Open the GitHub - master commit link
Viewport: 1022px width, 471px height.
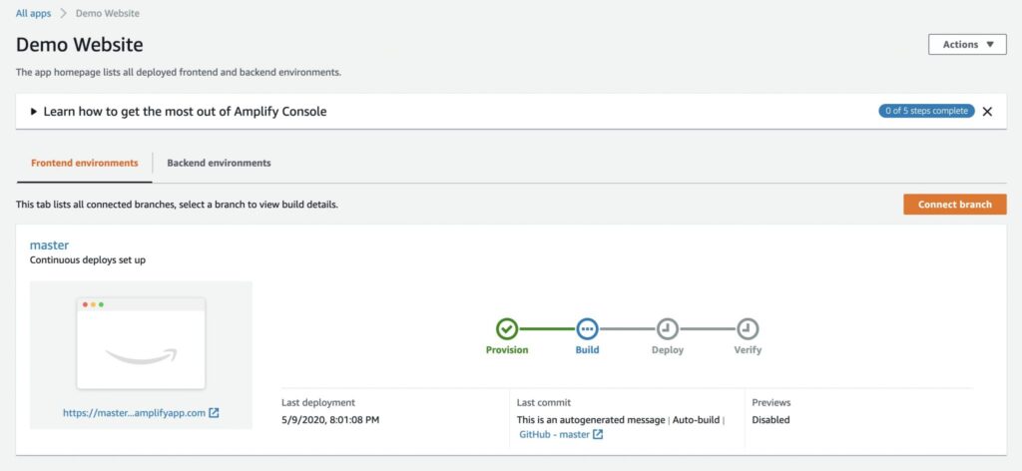click(555, 434)
